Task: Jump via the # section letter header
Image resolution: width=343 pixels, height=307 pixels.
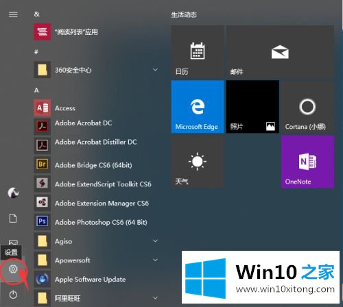Action: point(36,52)
